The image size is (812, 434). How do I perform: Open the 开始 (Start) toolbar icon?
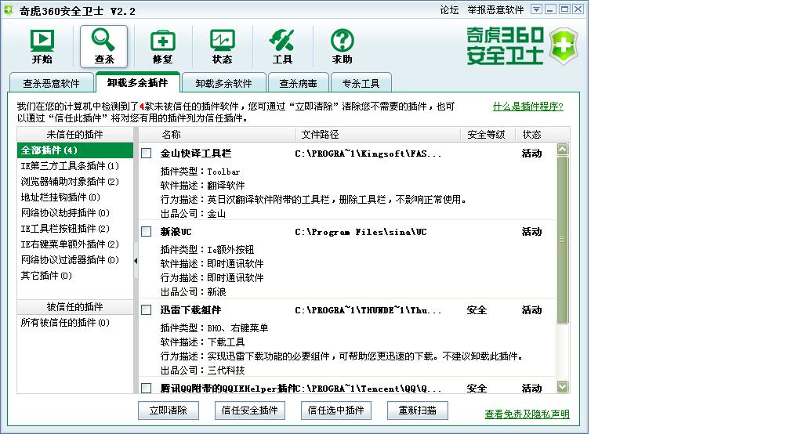click(x=42, y=46)
